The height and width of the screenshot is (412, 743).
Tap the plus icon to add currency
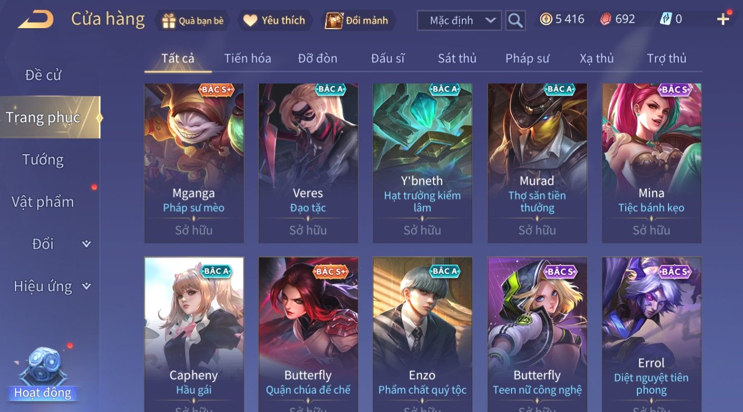pyautogui.click(x=723, y=19)
